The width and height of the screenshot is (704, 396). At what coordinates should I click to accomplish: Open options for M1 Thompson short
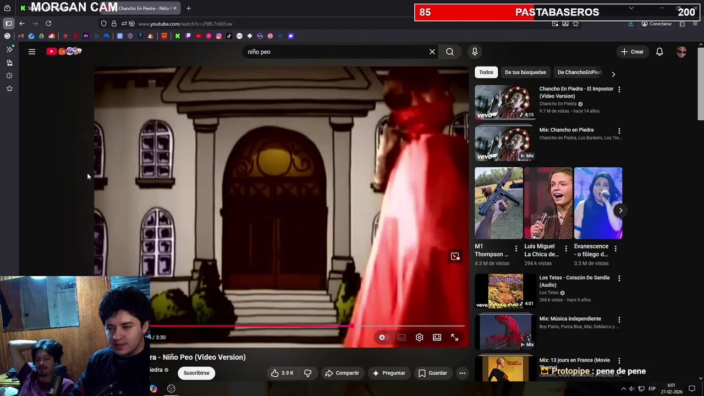(516, 249)
